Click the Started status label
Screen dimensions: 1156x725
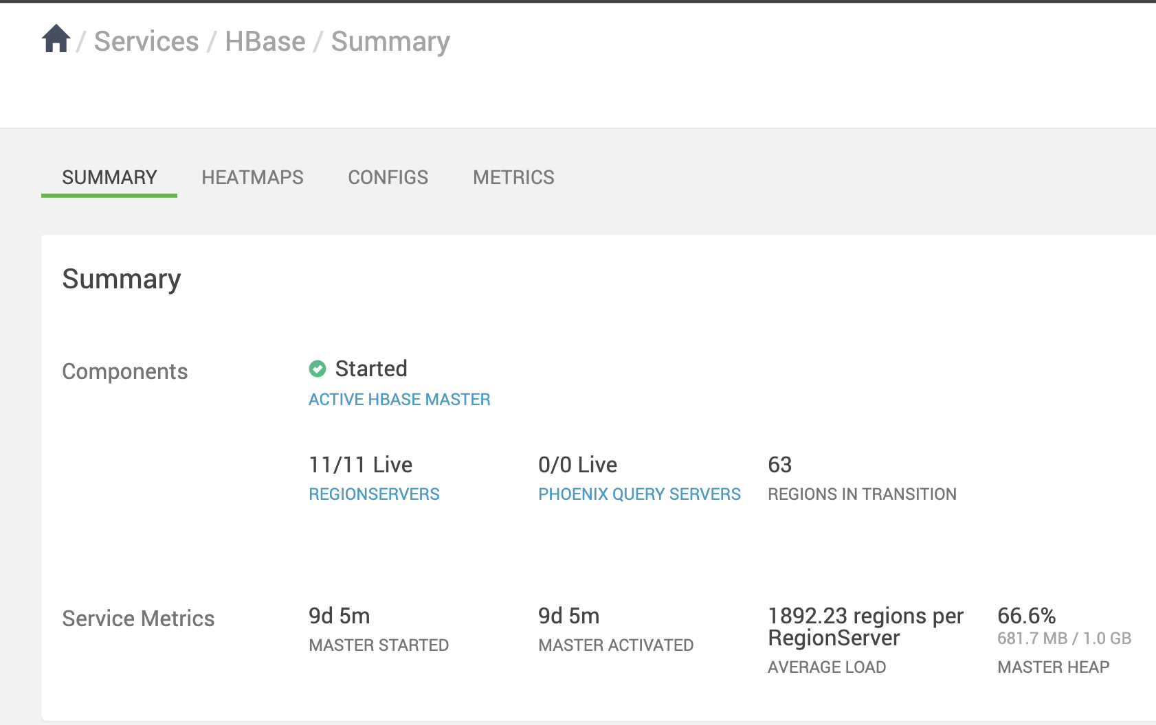[371, 369]
